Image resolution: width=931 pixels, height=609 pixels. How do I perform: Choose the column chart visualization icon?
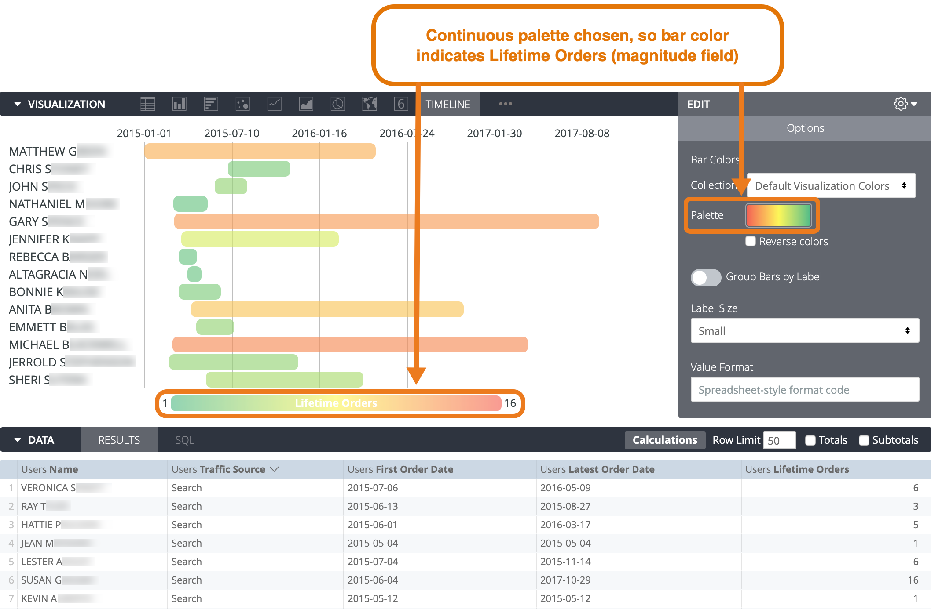(179, 104)
